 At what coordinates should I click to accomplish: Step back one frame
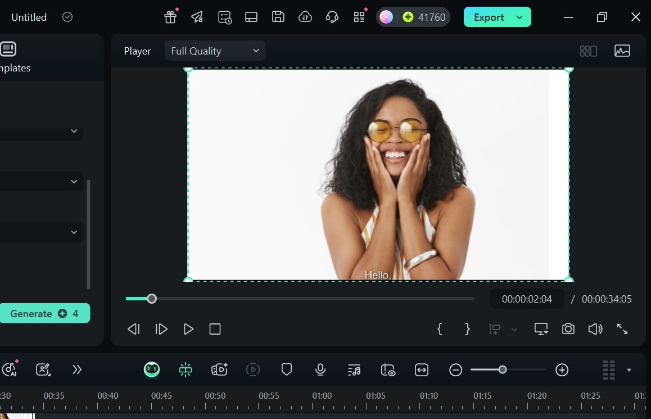[x=134, y=329]
